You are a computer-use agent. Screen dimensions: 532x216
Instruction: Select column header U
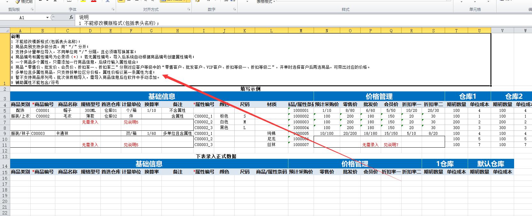click(x=479, y=31)
